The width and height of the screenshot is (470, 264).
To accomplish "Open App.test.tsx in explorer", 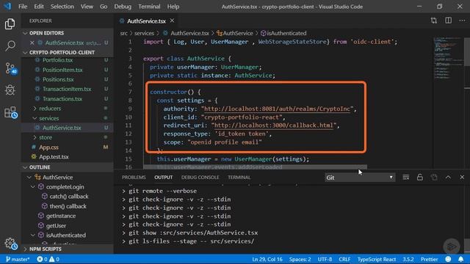I will [x=54, y=157].
